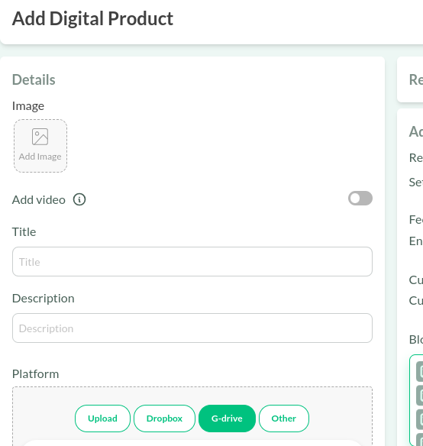Focus the Description input field
The image size is (423, 446).
coord(192,328)
